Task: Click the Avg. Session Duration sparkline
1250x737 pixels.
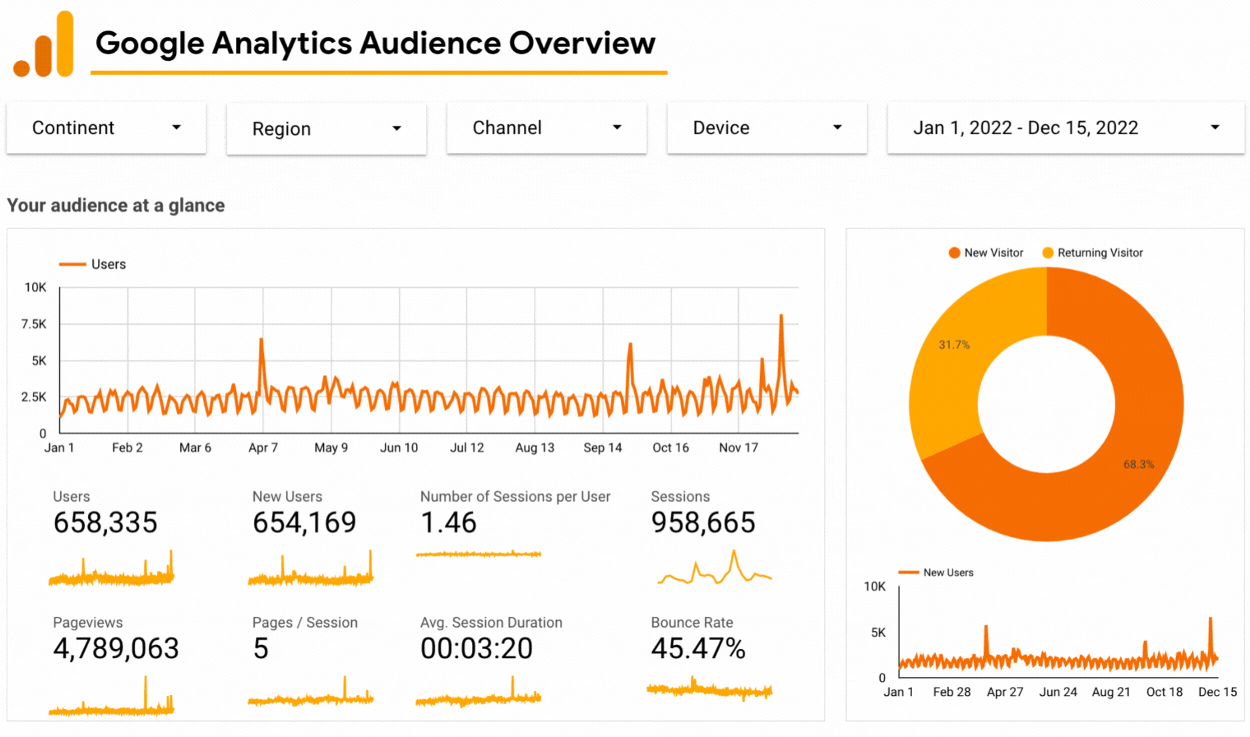Action: [478, 694]
